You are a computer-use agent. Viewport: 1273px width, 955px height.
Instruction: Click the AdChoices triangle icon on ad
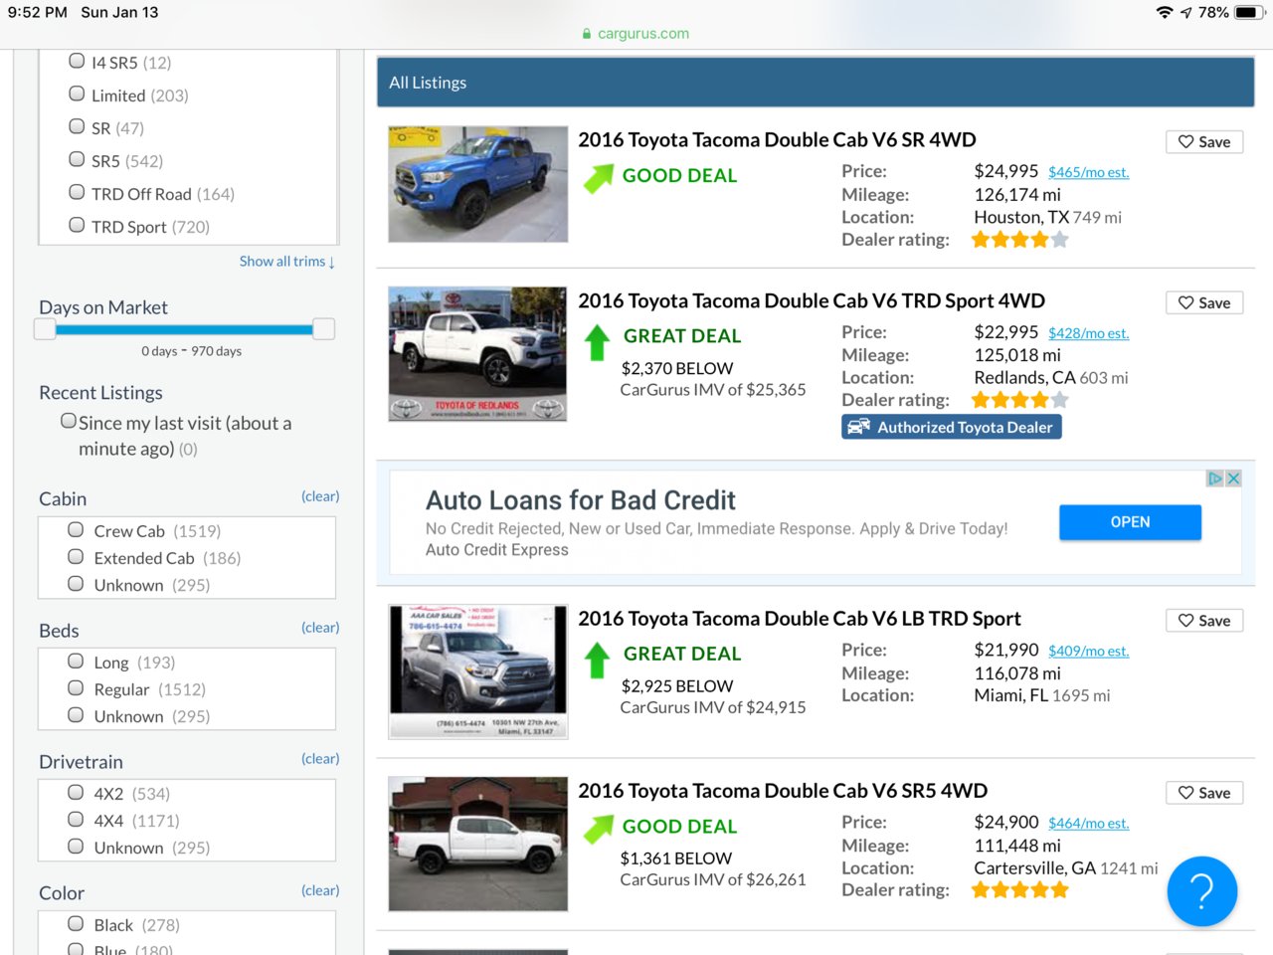tap(1215, 478)
